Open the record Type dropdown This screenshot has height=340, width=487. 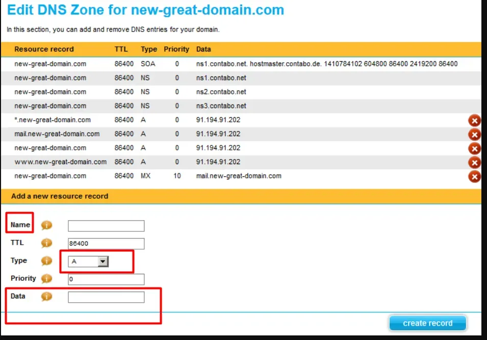[x=88, y=261]
